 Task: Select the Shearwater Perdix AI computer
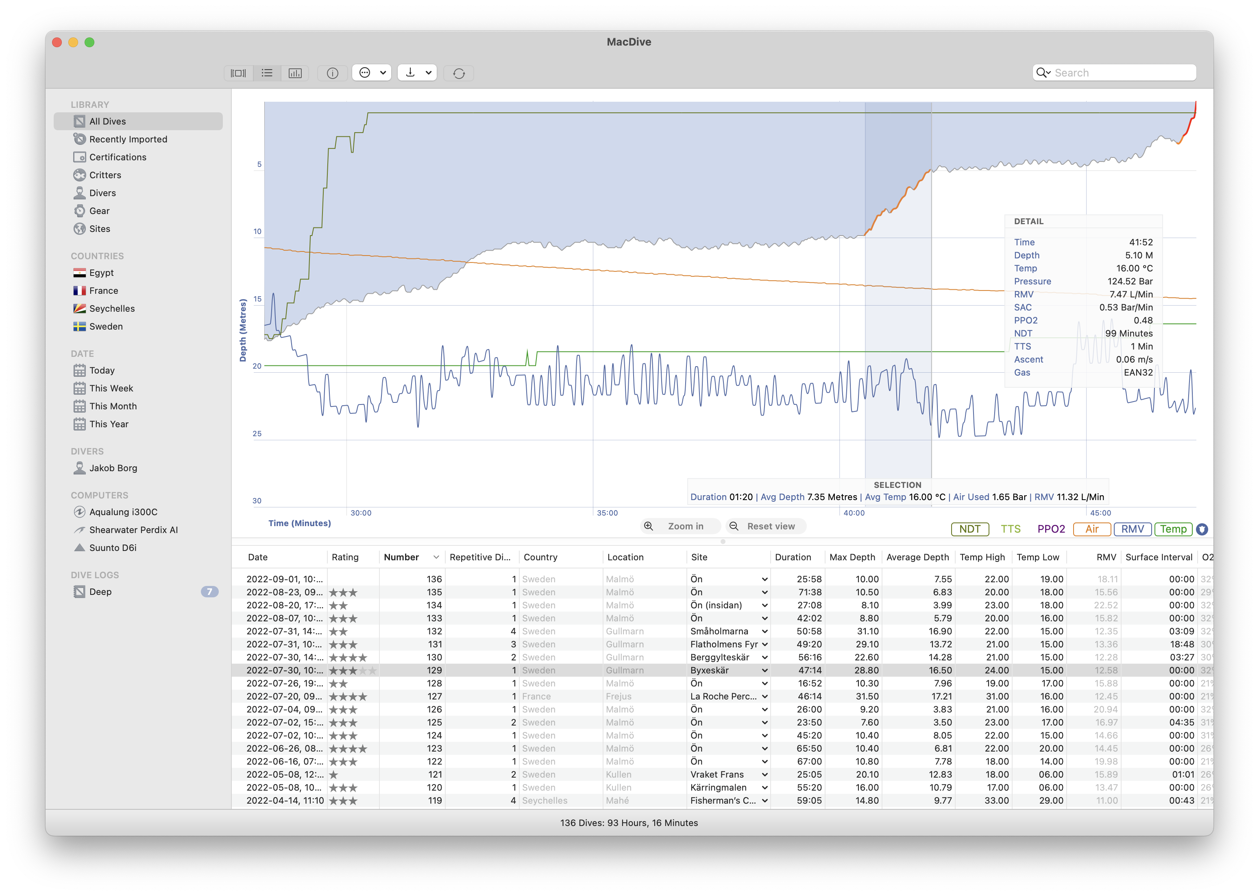point(133,530)
